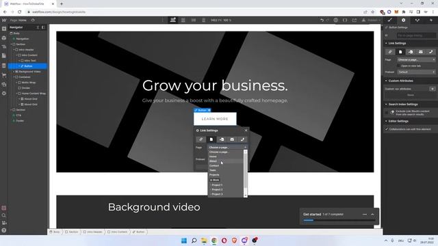Collapse the Container tree node in Navigator
This screenshot has height=246, width=438.
14,77
